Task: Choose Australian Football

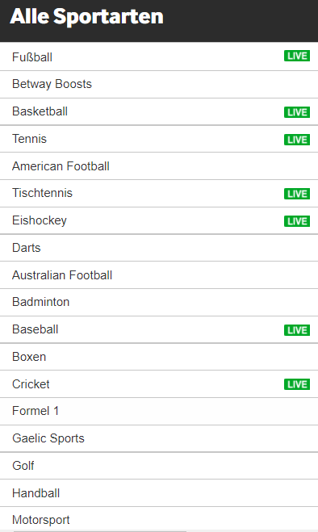Action: click(159, 275)
